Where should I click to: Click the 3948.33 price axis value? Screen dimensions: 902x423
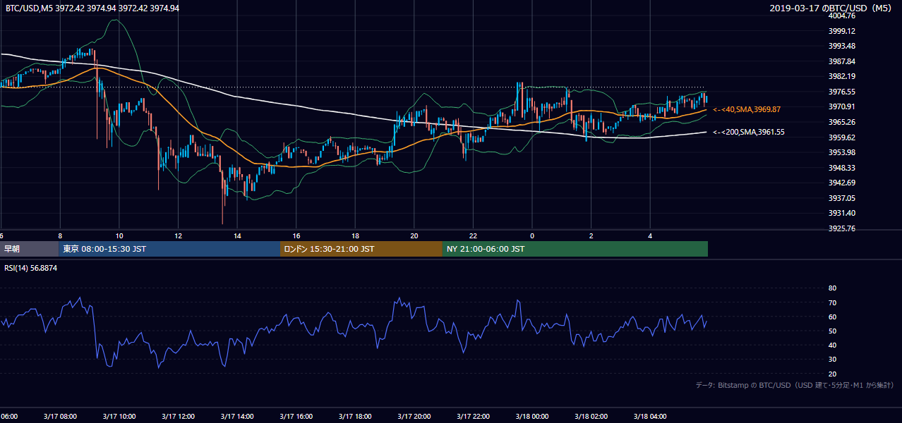click(x=842, y=168)
